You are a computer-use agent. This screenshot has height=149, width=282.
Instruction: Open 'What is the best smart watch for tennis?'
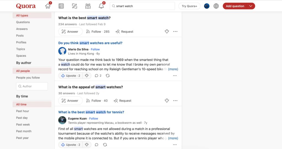(91, 112)
